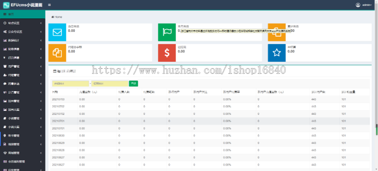
Task: Open the admin account dropdown
Action: click(x=367, y=5)
